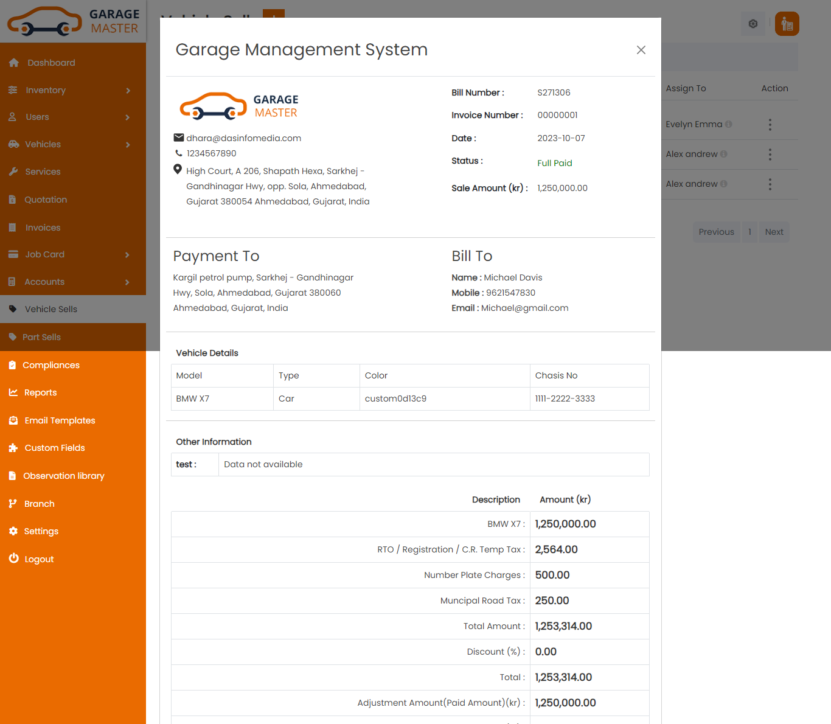Open the Compliances section
Viewport: 831px width, 724px height.
51,365
